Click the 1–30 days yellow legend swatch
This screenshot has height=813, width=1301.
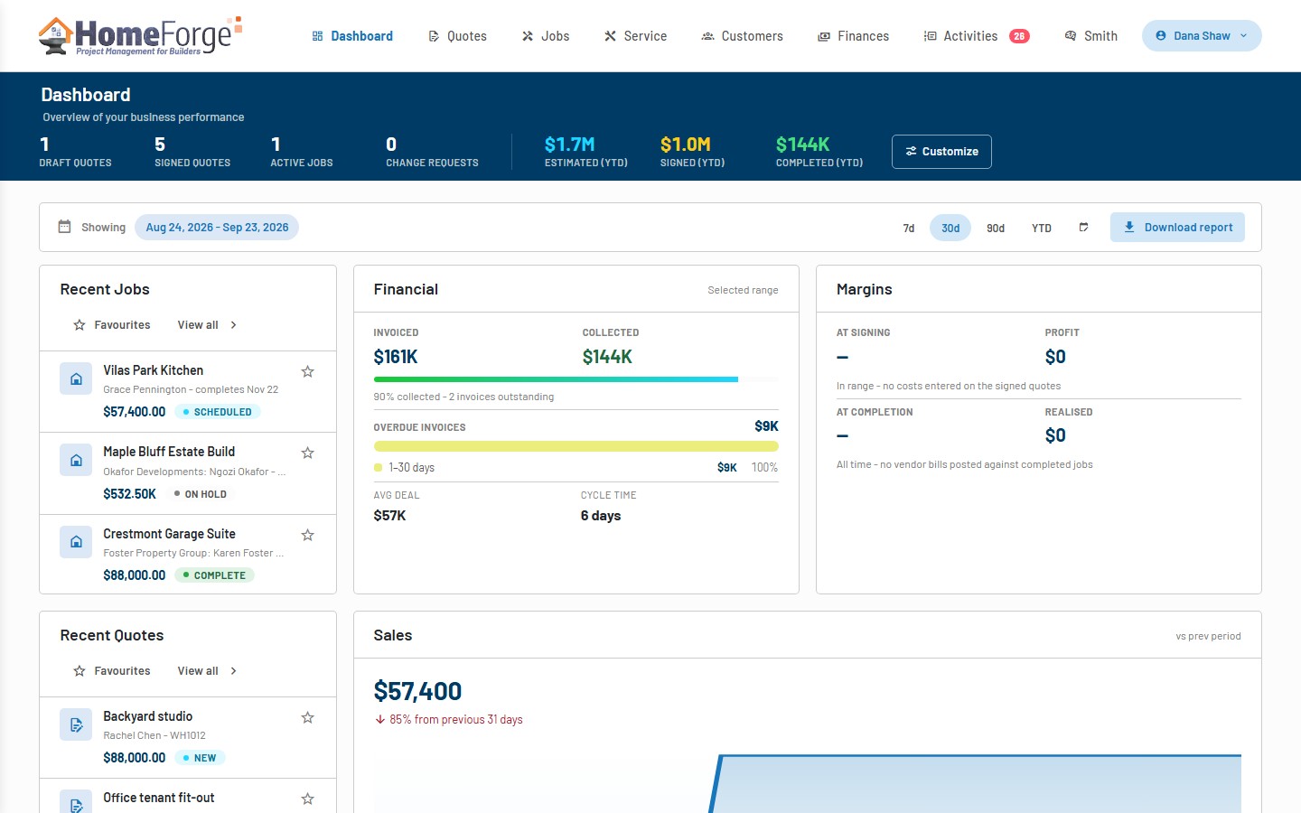378,468
